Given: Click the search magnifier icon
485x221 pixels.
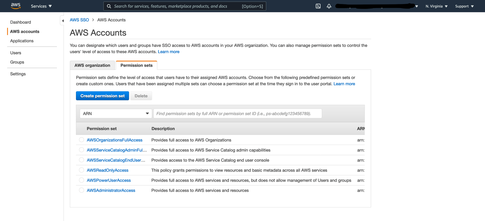Looking at the screenshot, I should click(109, 6).
